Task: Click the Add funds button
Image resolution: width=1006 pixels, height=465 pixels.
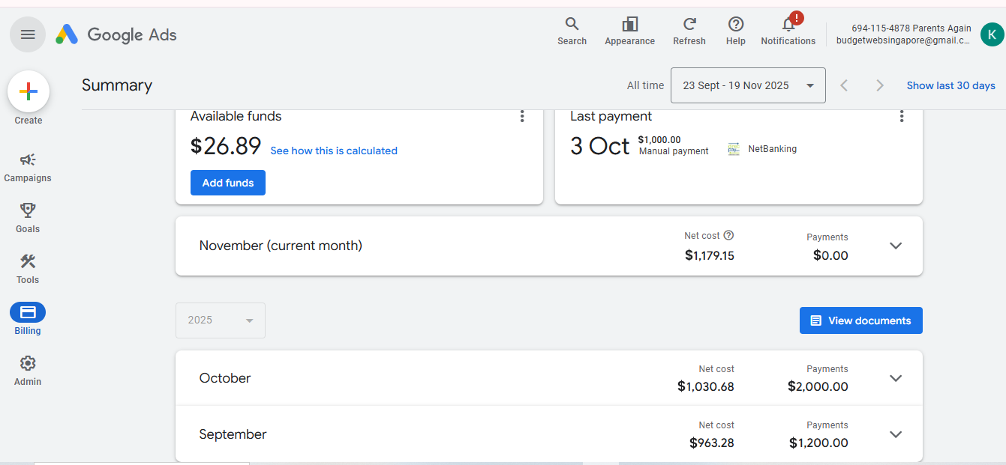Action: pyautogui.click(x=228, y=183)
